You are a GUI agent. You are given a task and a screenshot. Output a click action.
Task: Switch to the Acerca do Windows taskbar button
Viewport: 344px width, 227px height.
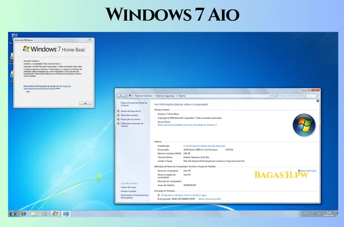point(55,214)
